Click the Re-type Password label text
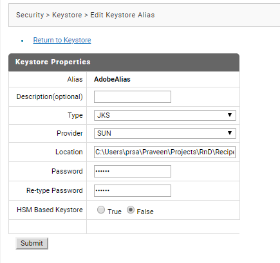Image resolution: width=280 pixels, height=263 pixels. (55, 190)
